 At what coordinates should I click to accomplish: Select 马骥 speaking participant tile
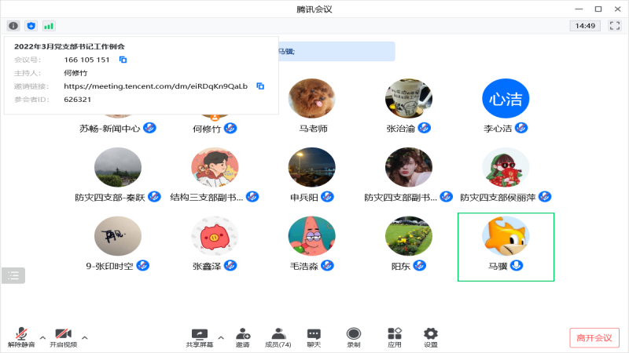coord(506,247)
